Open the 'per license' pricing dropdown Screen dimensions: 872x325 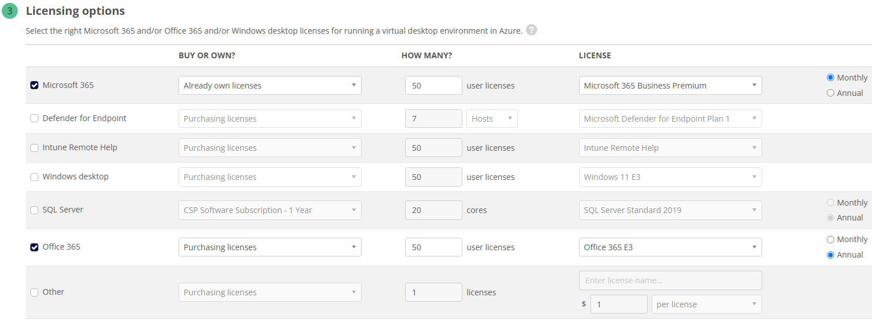click(x=707, y=304)
